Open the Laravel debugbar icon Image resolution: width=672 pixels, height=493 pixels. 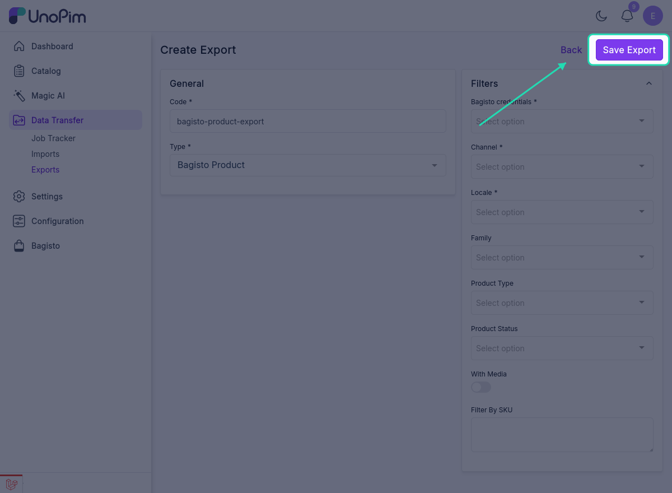point(11,485)
